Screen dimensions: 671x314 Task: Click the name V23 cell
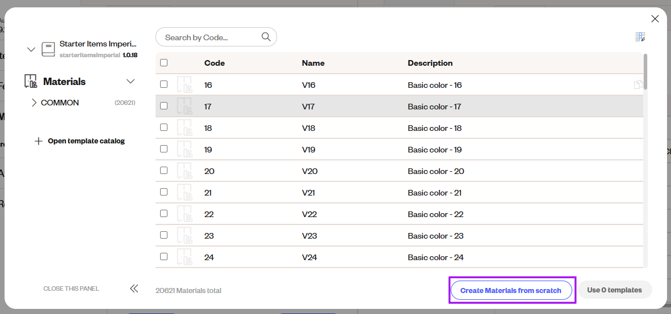(x=309, y=235)
